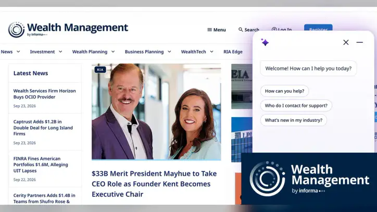Click the featured Merit executives photo
This screenshot has height=212, width=377.
pos(156,111)
